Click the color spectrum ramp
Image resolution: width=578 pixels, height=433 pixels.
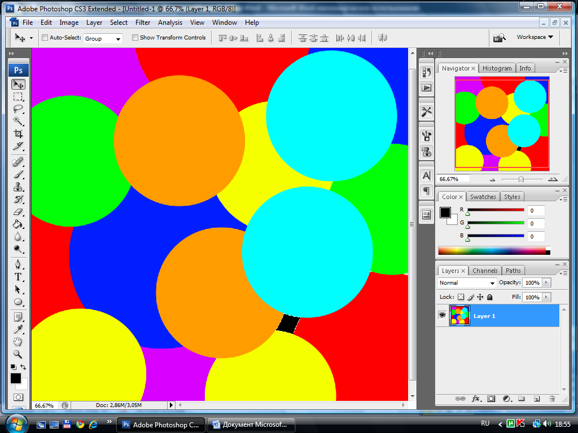click(x=493, y=251)
